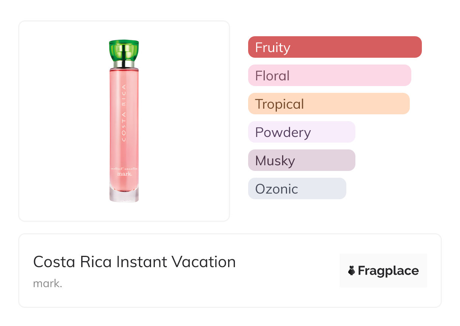
Task: Click the green bottle cap
Action: coord(124,49)
